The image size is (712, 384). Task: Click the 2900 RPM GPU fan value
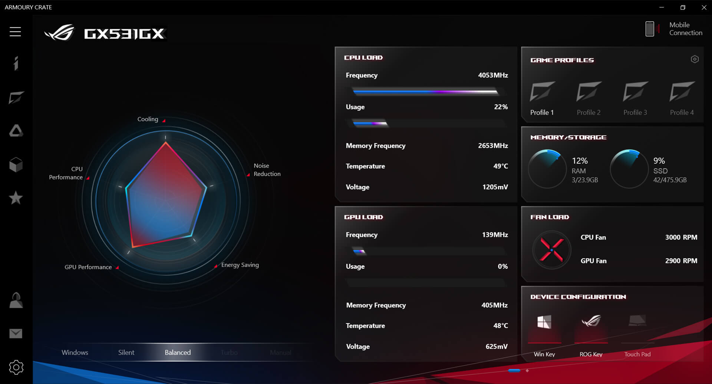(x=681, y=261)
